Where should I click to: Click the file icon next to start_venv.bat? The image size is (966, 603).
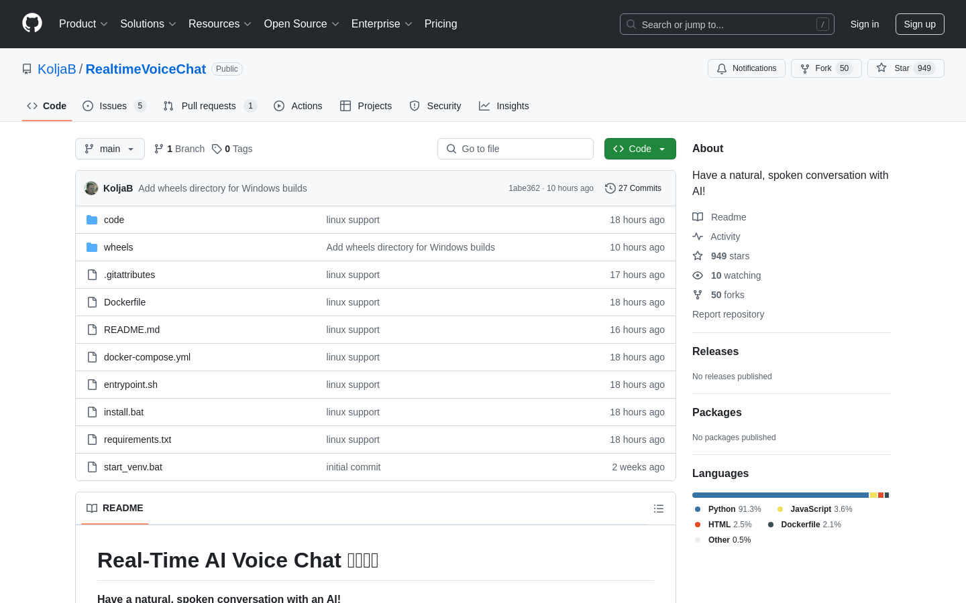92,467
